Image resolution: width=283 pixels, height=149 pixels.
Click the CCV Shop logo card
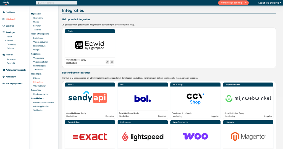pyautogui.click(x=195, y=99)
